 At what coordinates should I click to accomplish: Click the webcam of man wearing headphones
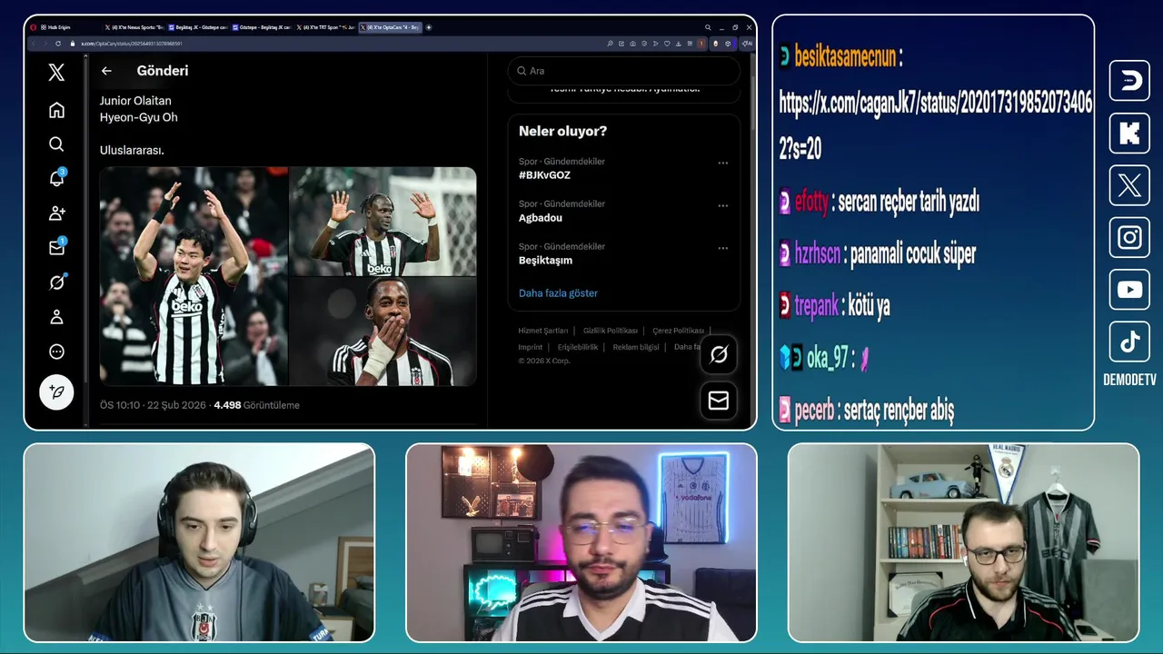199,542
